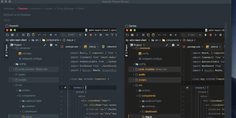Viewport: 236px width, 118px height.
Task: Select webpack.config.js file in Oceanic tree
Action: coord(33,59)
